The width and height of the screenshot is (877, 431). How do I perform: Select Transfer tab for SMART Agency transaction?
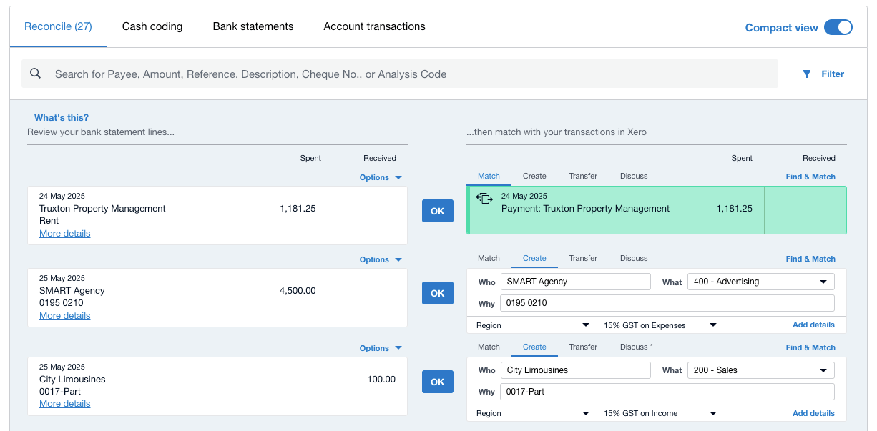583,258
